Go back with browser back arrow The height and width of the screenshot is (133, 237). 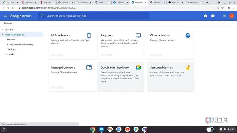(x=3, y=8)
